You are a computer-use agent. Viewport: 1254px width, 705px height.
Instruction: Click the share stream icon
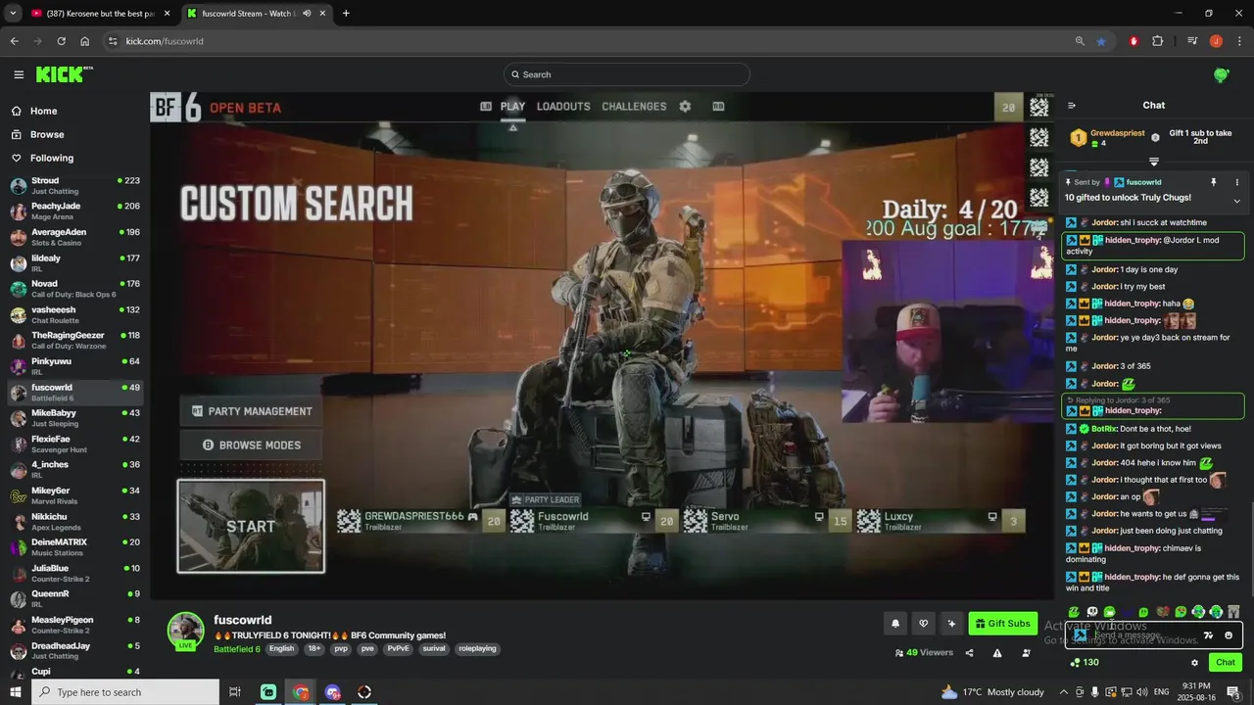[969, 653]
